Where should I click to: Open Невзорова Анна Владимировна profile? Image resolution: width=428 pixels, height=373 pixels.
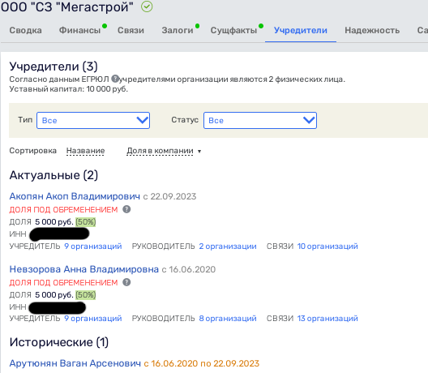click(x=84, y=269)
